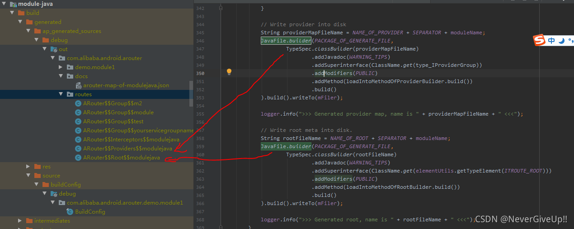The width and height of the screenshot is (574, 229).
Task: Click the ARouter$$Group$$m2 class icon
Action: pyautogui.click(x=78, y=103)
